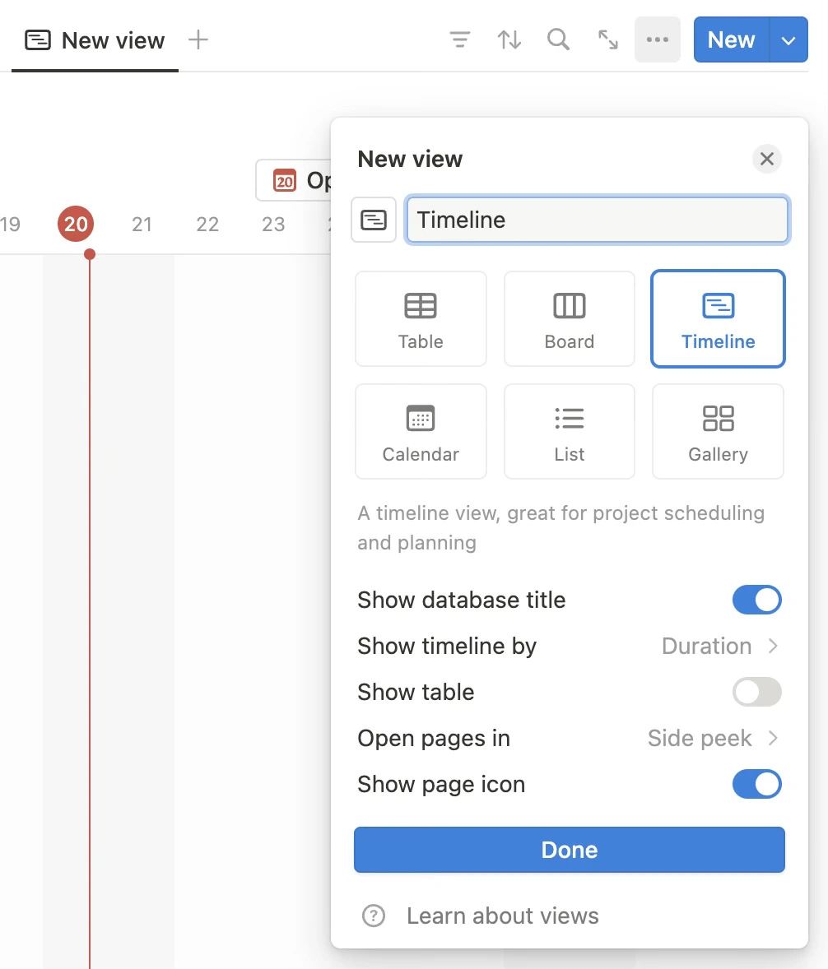828x969 pixels.
Task: Open Side peek options for pages
Action: coord(713,738)
